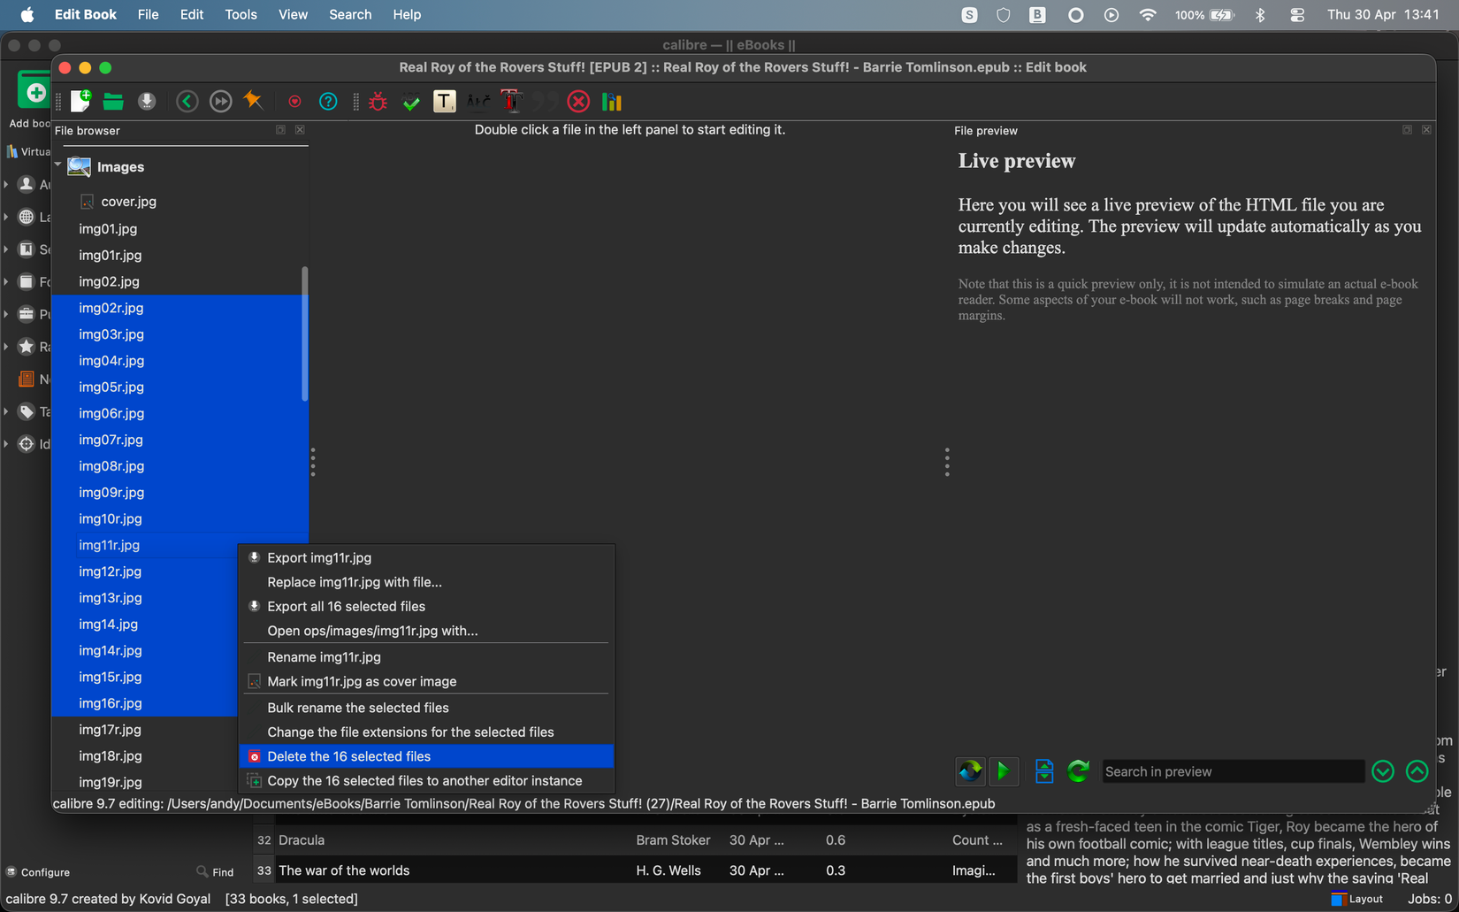The image size is (1459, 912).
Task: Find previous match in preview, up arrow
Action: click(1417, 771)
